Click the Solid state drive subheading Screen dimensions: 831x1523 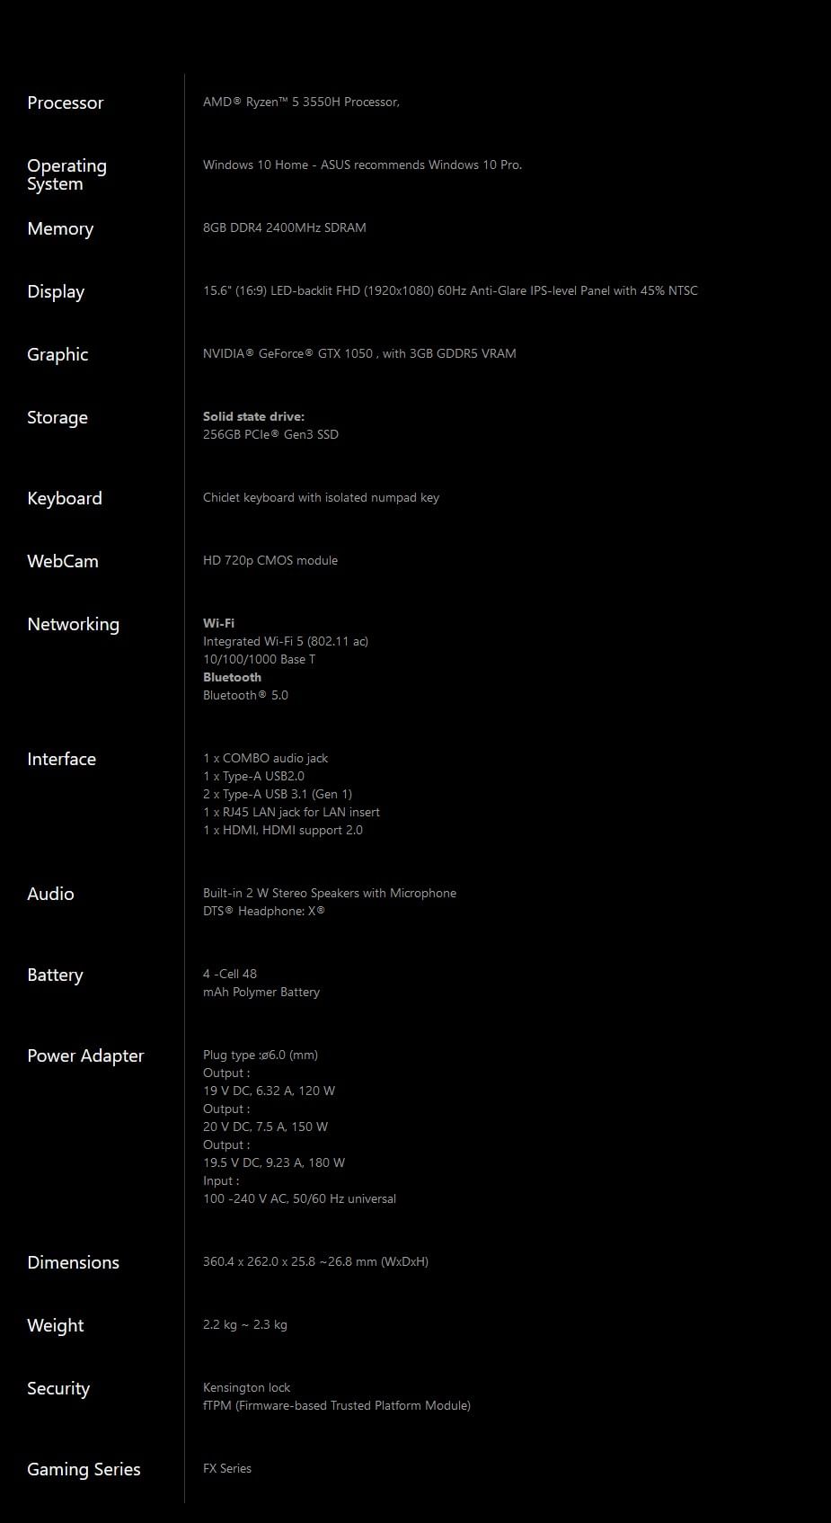coord(253,417)
